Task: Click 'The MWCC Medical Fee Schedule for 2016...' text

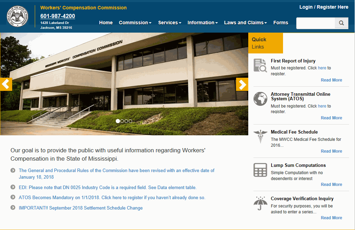Action: (x=306, y=142)
